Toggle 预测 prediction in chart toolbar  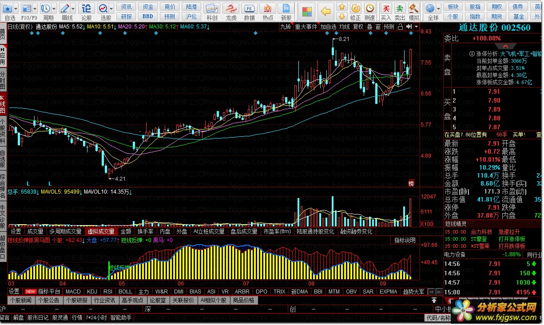389,27
